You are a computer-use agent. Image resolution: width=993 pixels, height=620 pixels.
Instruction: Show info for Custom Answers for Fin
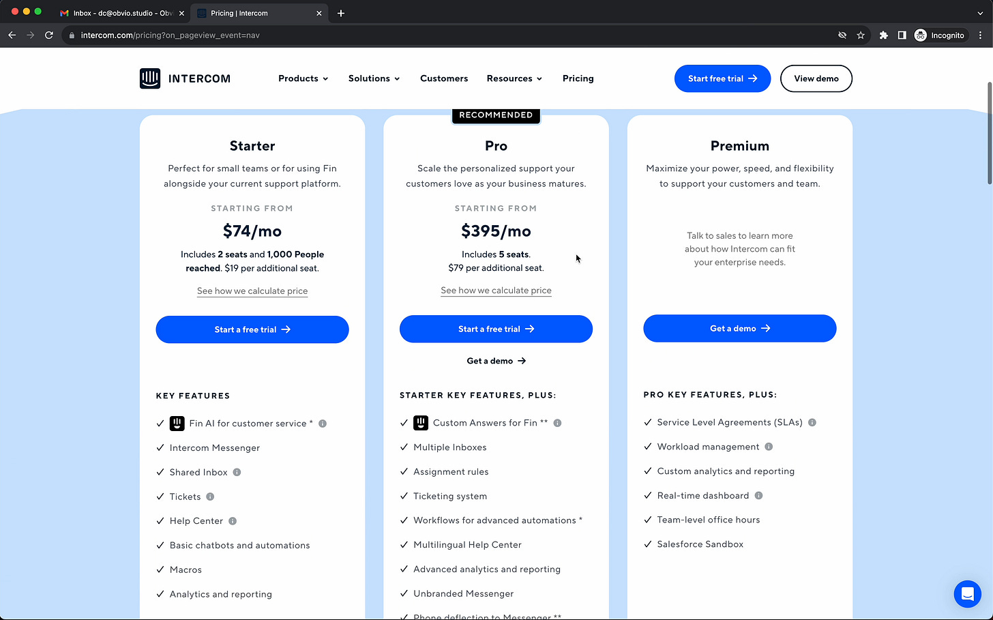click(557, 423)
